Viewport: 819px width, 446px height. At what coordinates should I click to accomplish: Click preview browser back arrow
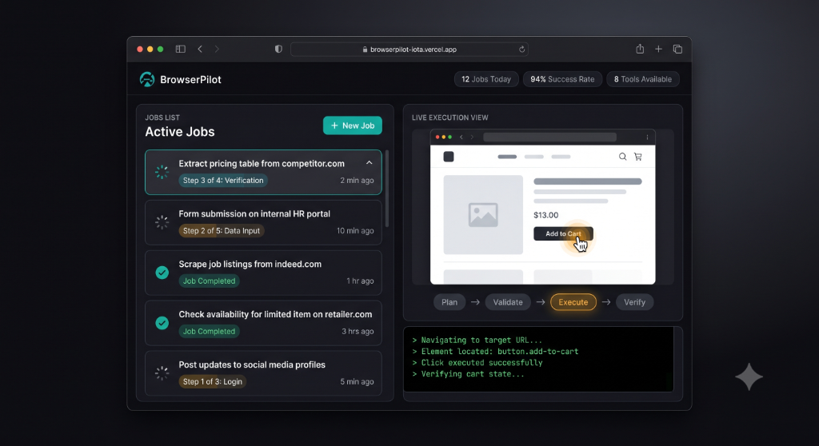461,137
